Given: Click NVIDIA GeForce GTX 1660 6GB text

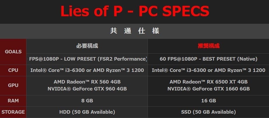Looking at the screenshot, I should click(x=208, y=89).
